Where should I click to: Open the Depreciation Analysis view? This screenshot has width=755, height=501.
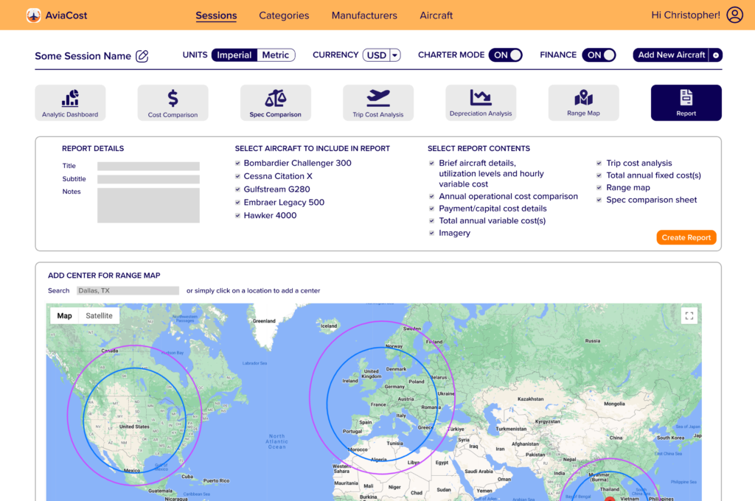pyautogui.click(x=480, y=102)
